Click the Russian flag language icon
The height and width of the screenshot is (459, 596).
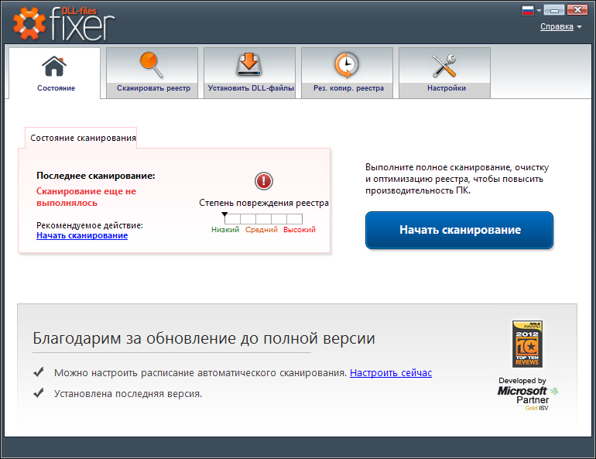coord(528,10)
